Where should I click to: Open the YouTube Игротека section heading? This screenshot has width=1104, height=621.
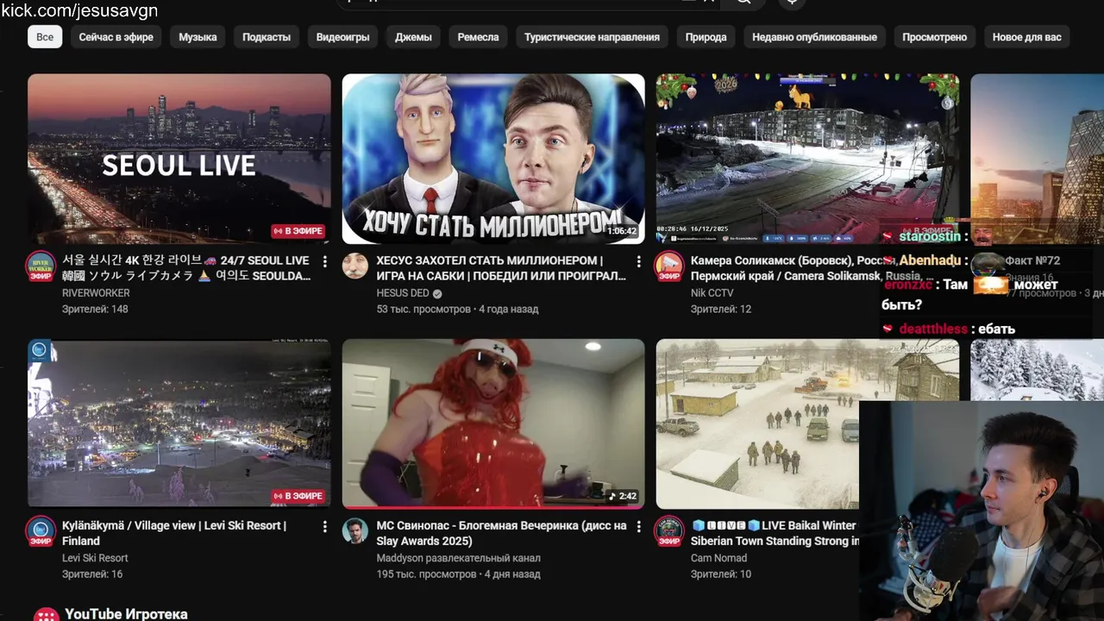[126, 614]
